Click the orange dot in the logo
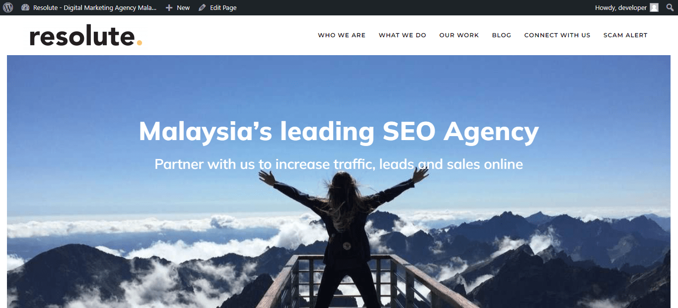 (140, 43)
